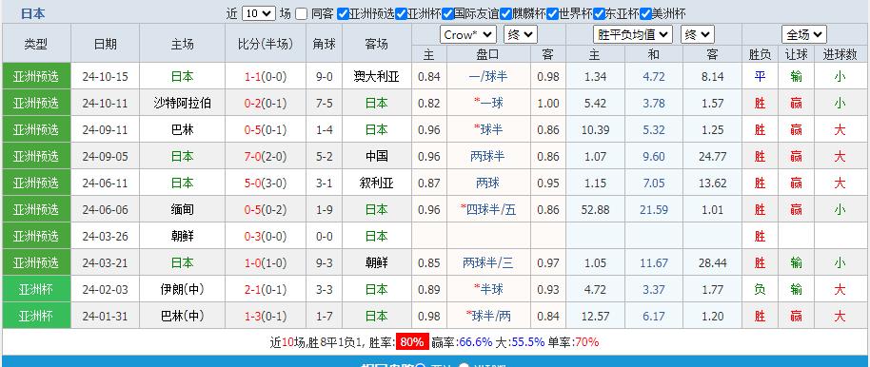
Task: Open the 7-0(2-0) score versus 中国
Action: (266, 156)
